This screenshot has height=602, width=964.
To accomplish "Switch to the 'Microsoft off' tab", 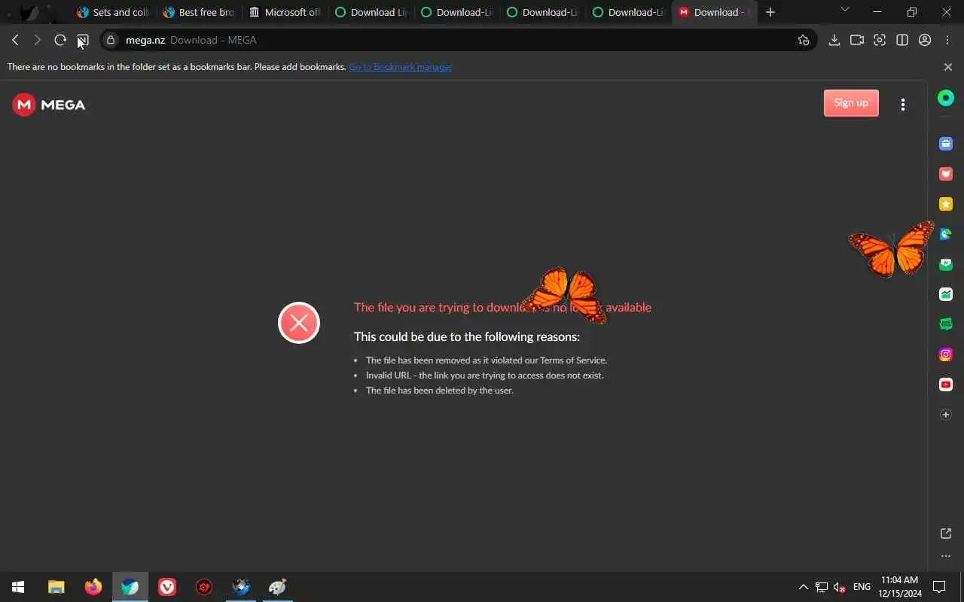I will pyautogui.click(x=285, y=12).
